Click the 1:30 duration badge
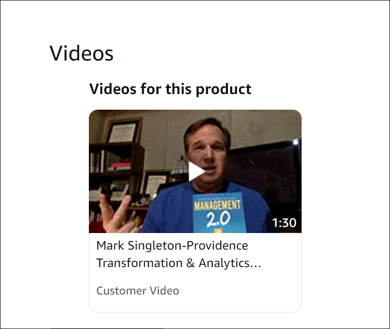 click(x=284, y=223)
